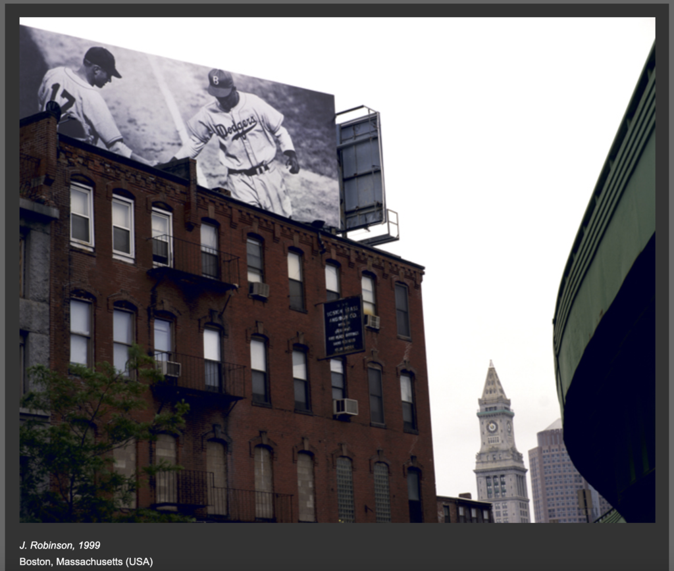This screenshot has height=571, width=674.
Task: Click the Dodgers lettering on the jersey
Action: pyautogui.click(x=236, y=126)
